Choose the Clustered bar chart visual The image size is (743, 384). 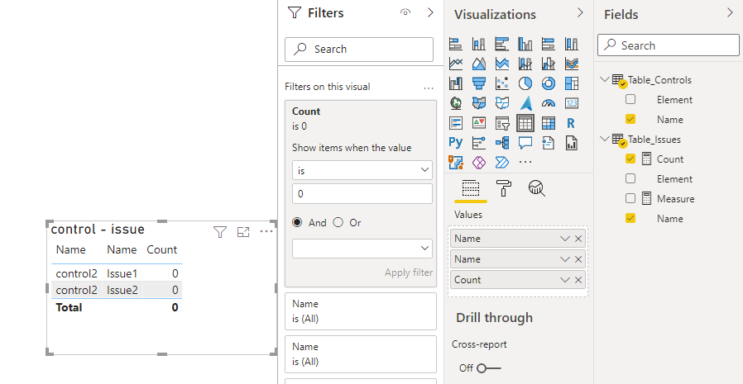coord(501,44)
